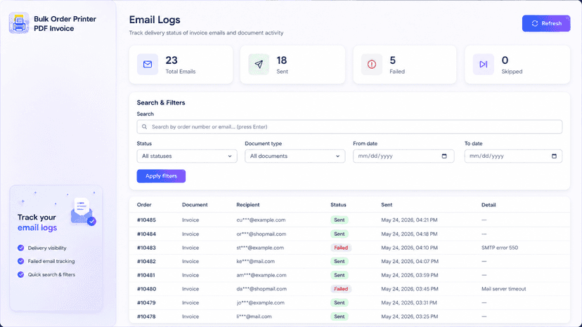The height and width of the screenshot is (327, 582).
Task: Open the To date calendar picker icon
Action: click(x=554, y=156)
